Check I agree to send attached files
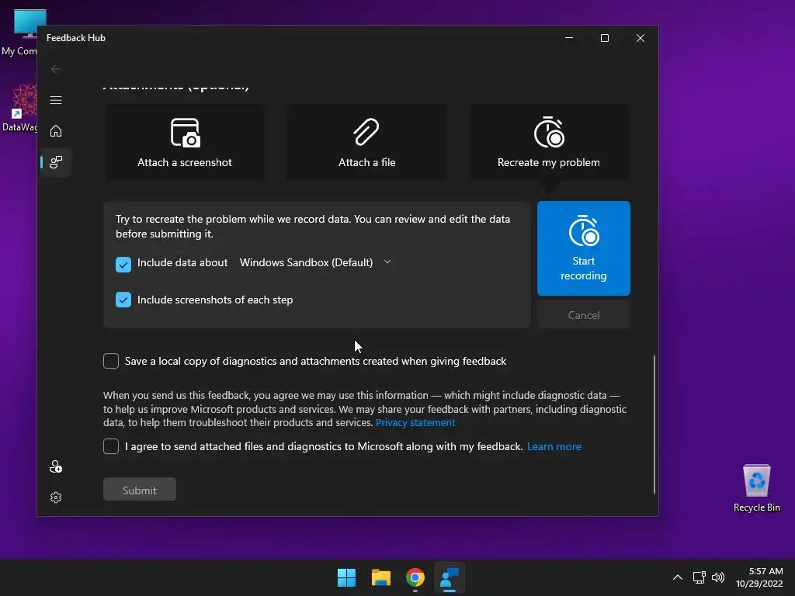 [111, 446]
